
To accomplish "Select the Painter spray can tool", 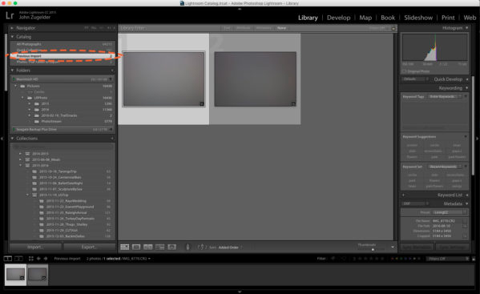I will tap(188, 247).
